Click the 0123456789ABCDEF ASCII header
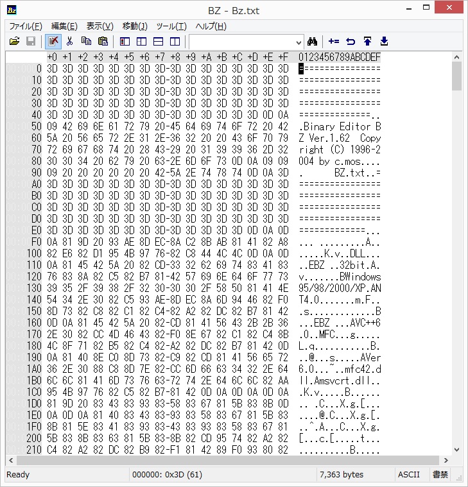The width and height of the screenshot is (468, 487). coord(340,57)
